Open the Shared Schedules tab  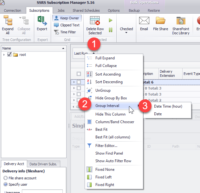86,10
